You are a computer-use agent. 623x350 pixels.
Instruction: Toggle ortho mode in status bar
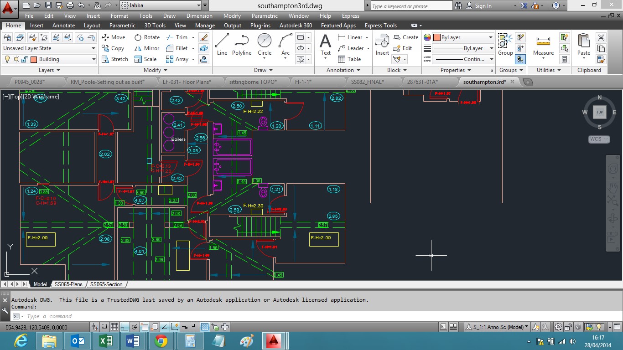(125, 327)
